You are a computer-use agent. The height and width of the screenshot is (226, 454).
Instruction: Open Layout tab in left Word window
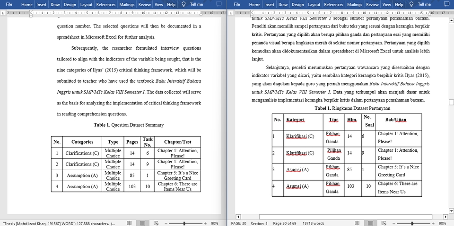click(x=86, y=4)
